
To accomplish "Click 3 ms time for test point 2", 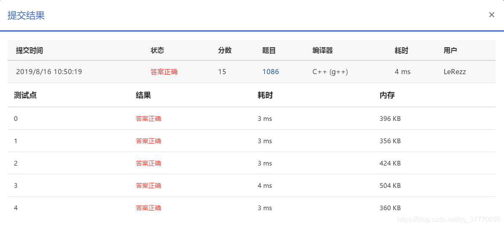I will point(265,163).
